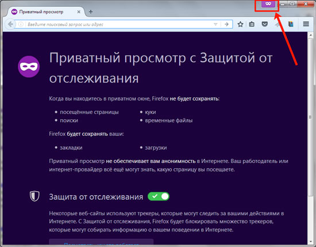Click the back navigation arrow button

10,24
